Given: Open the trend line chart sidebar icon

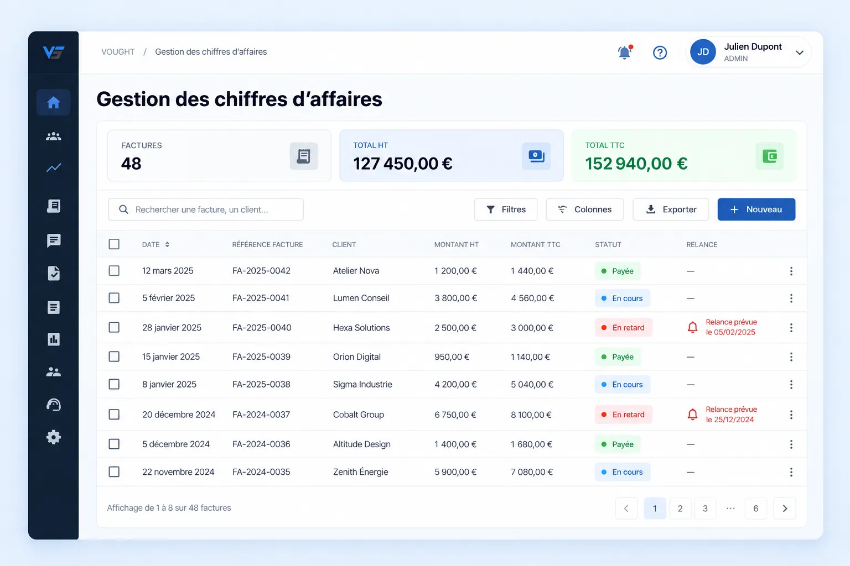Looking at the screenshot, I should click(54, 167).
